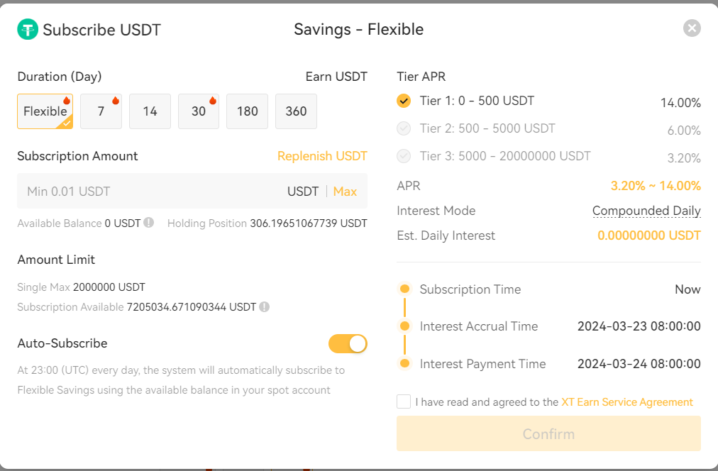Click the USDT Tether coin icon
The height and width of the screenshot is (471, 718).
[28, 30]
